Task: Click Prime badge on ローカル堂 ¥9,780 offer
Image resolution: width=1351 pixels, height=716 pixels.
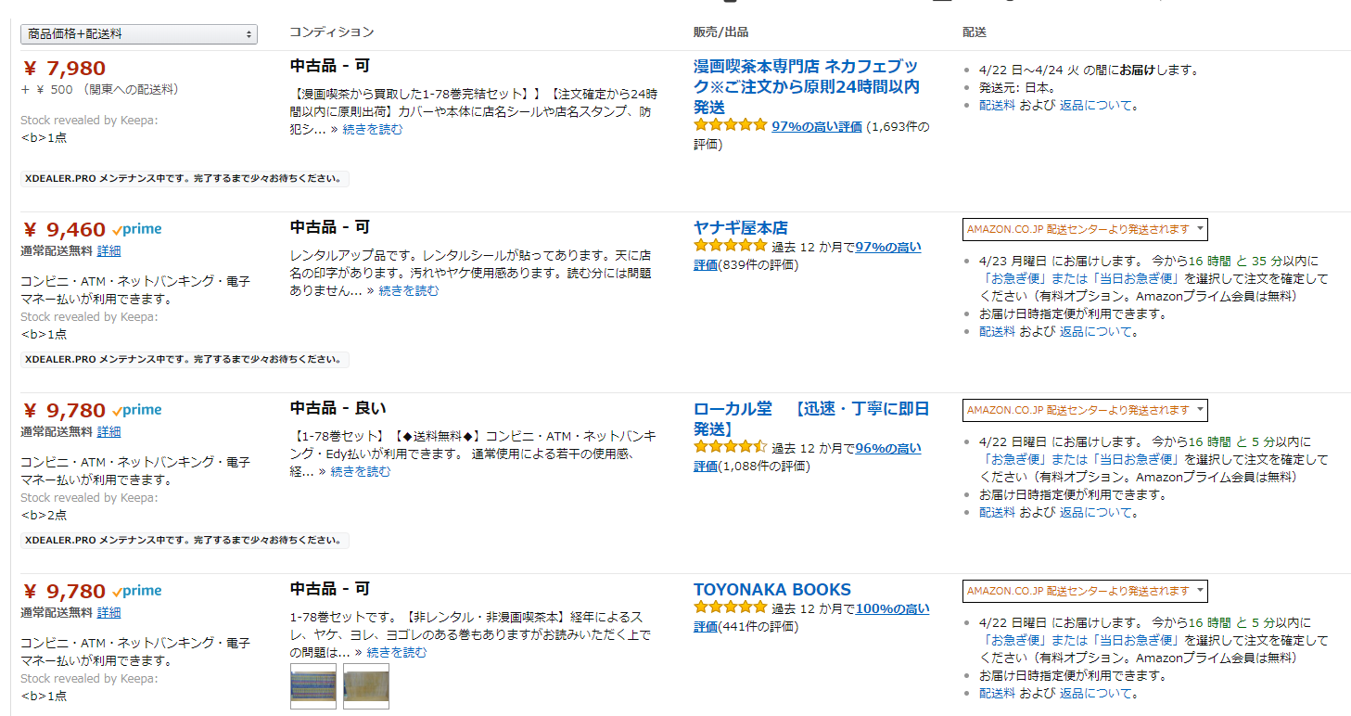Action: click(x=136, y=410)
